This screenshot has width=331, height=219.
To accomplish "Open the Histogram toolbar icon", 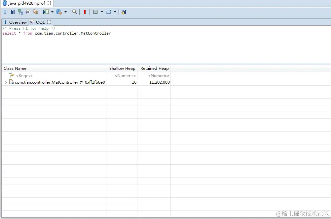I will [13, 12].
